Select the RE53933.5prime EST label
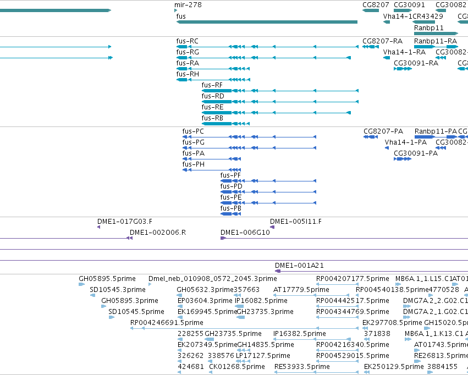 [x=302, y=367]
